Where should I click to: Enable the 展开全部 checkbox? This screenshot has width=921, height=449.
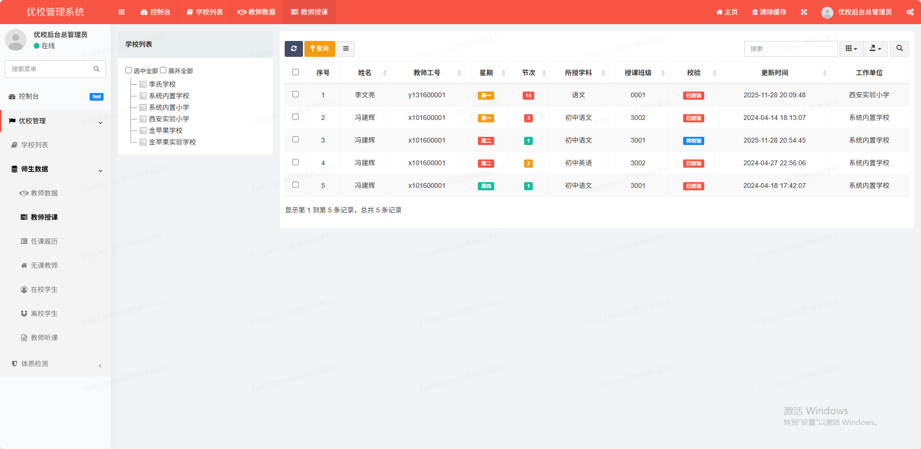click(x=163, y=70)
